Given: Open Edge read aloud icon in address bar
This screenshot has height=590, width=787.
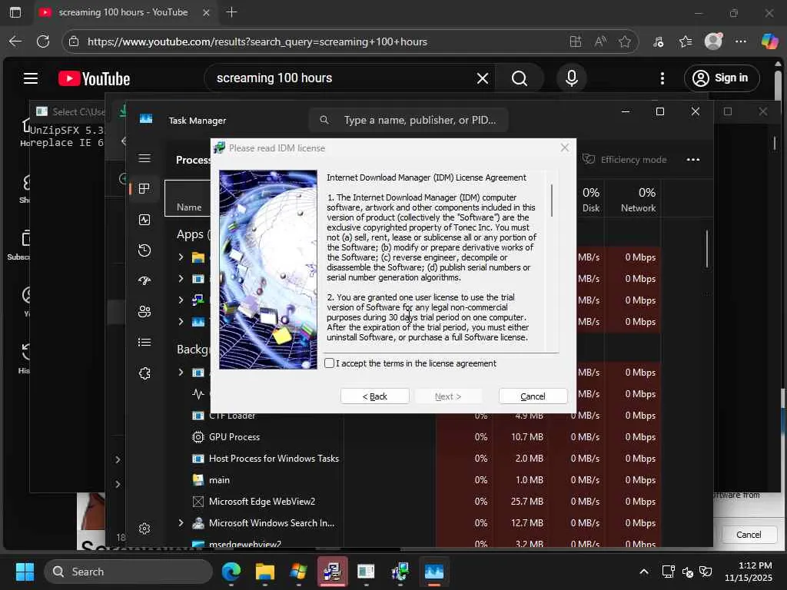Looking at the screenshot, I should 600,41.
